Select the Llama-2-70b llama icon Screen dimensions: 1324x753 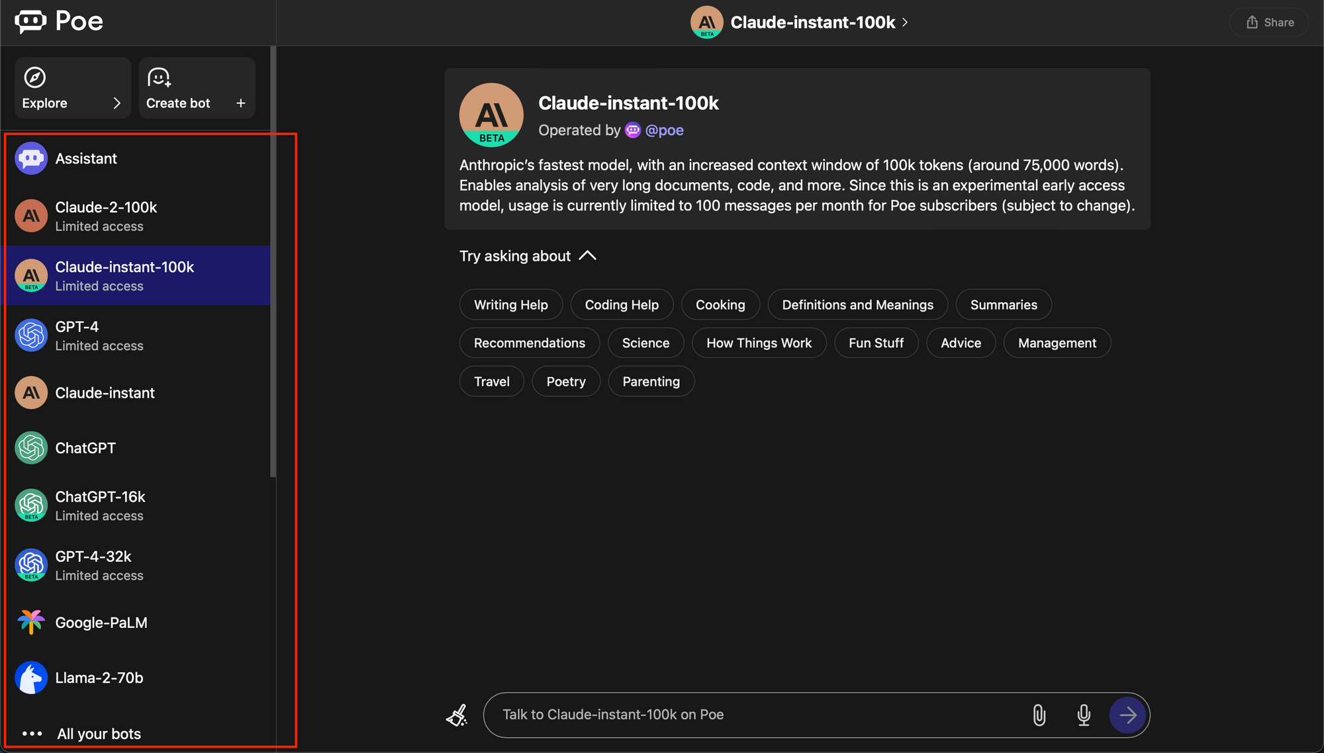(31, 678)
